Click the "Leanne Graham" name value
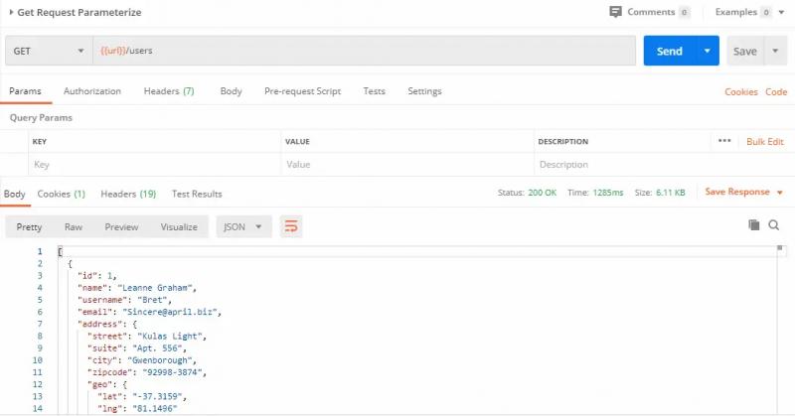Screen dimensions: 795x416 point(155,287)
